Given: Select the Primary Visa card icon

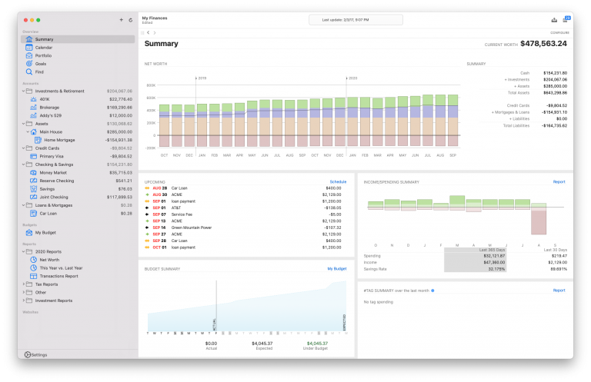Looking at the screenshot, I should 34,156.
